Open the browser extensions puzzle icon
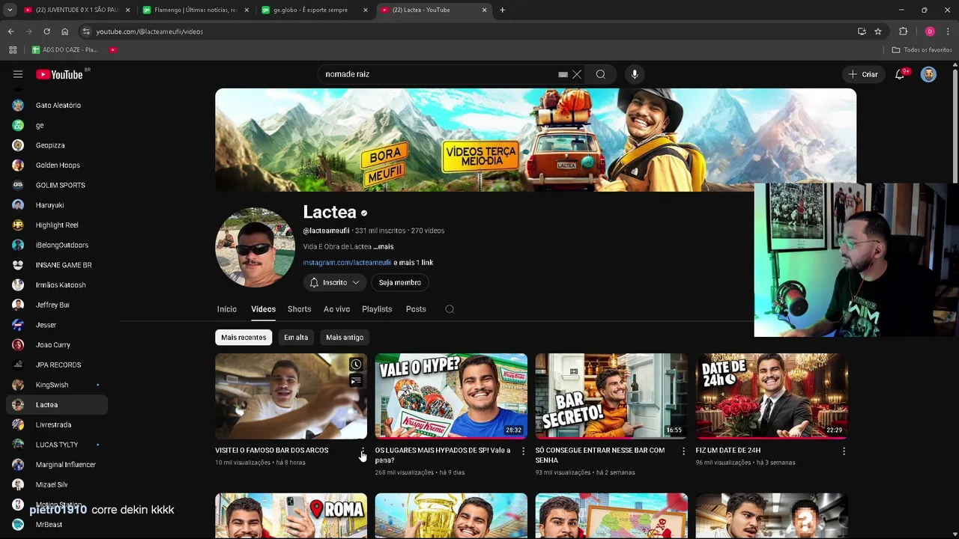959x539 pixels. pos(903,31)
